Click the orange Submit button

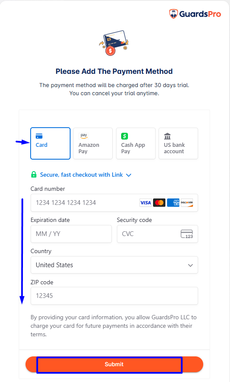[114, 364]
